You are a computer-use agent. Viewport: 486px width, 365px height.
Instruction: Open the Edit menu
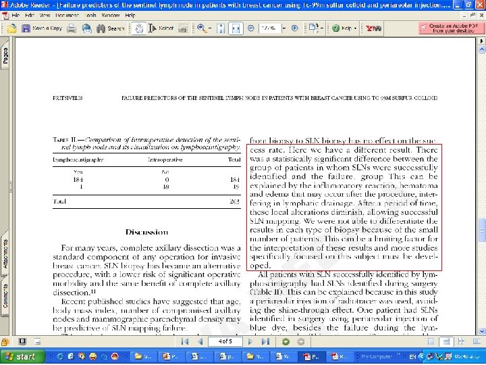pos(30,15)
